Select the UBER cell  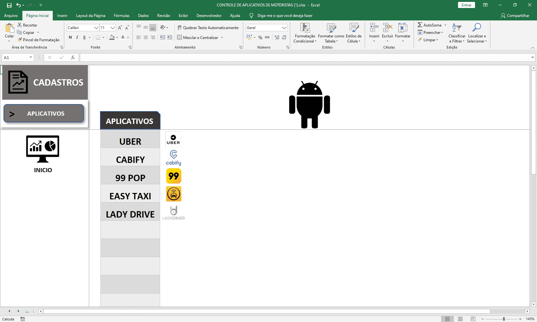pos(130,139)
